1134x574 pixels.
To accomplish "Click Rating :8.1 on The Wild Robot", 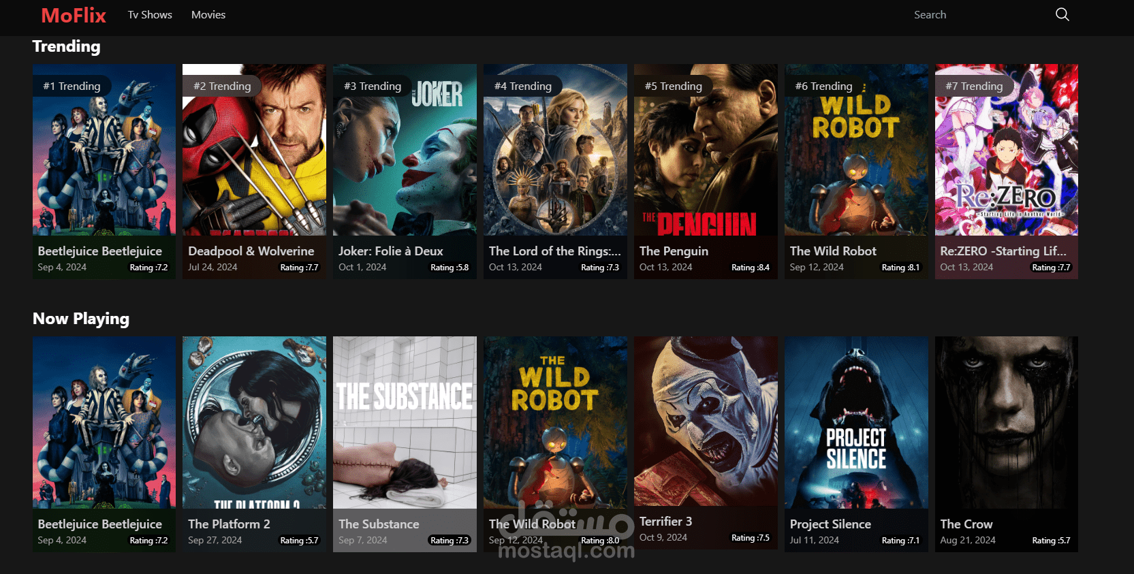I will tap(900, 268).
